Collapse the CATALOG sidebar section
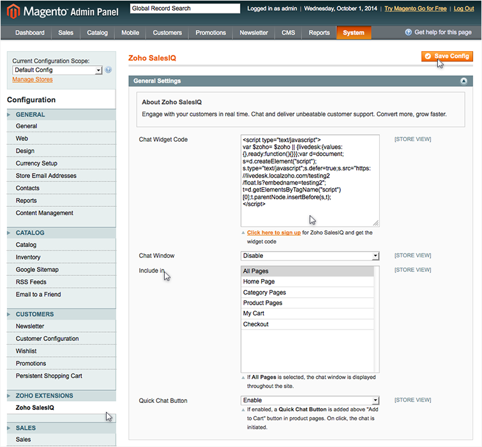Image resolution: width=482 pixels, height=447 pixels. click(x=61, y=232)
